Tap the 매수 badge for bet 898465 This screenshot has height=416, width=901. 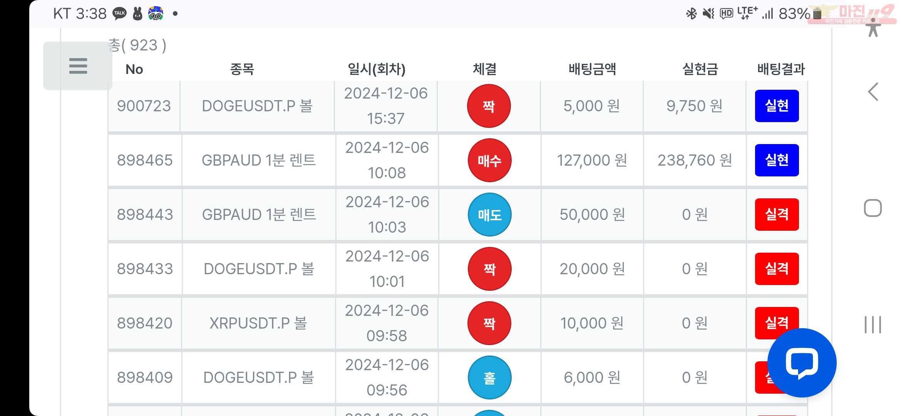pos(489,160)
